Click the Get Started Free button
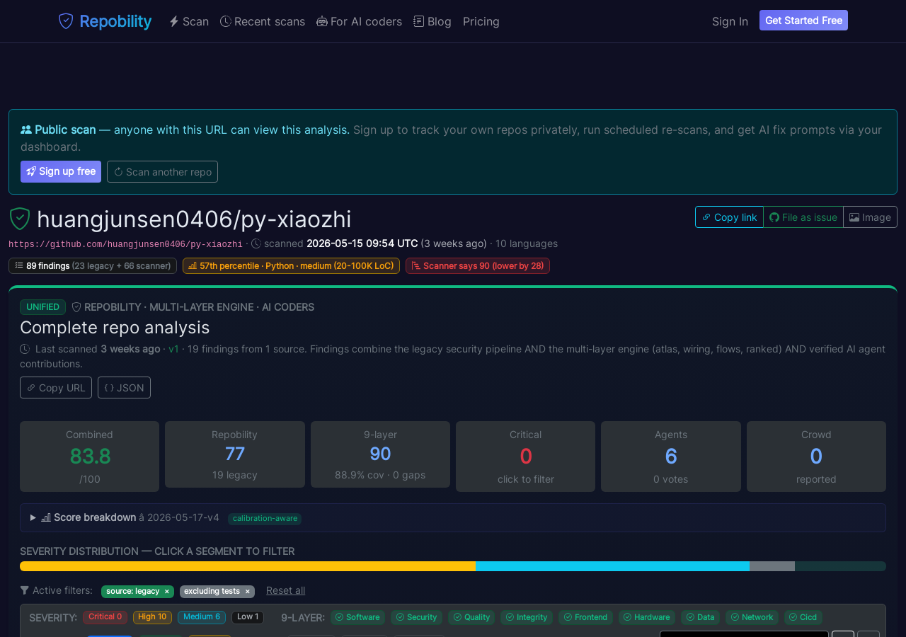Viewport: 906px width, 637px height. pyautogui.click(x=803, y=21)
